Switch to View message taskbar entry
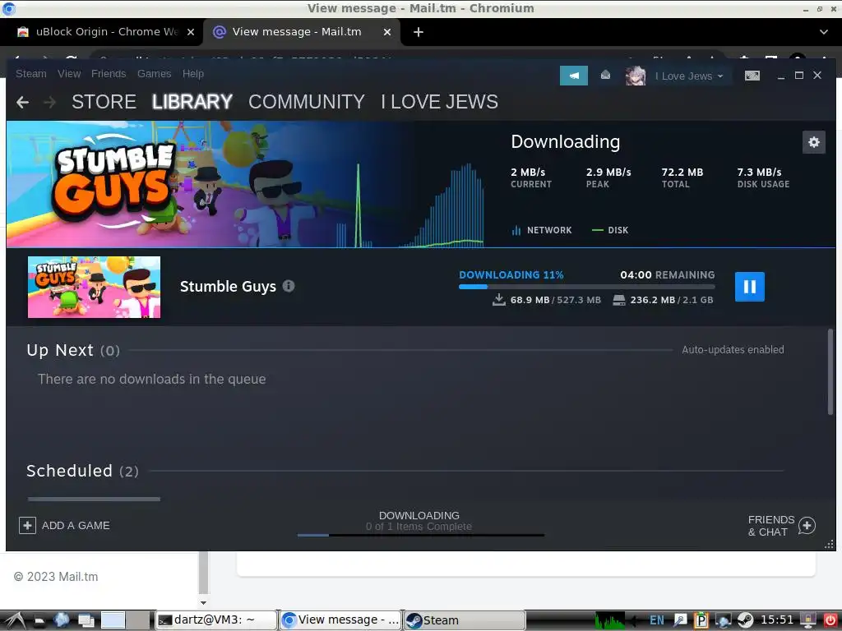The width and height of the screenshot is (842, 631). [x=340, y=619]
